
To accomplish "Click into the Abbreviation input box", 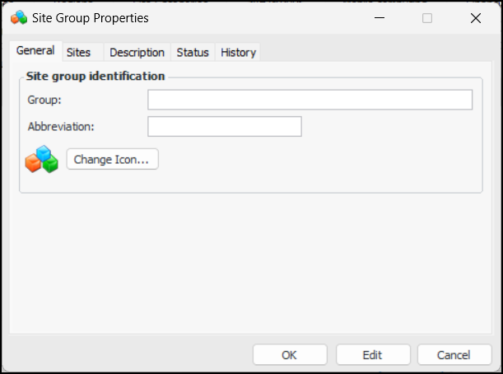I will (224, 127).
